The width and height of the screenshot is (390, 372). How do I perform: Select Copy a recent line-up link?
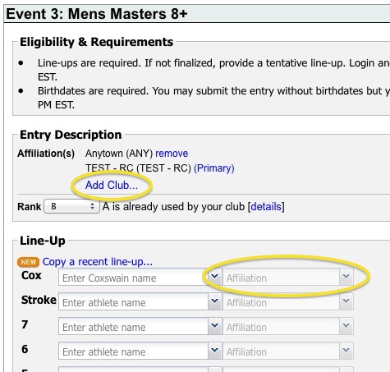[98, 262]
